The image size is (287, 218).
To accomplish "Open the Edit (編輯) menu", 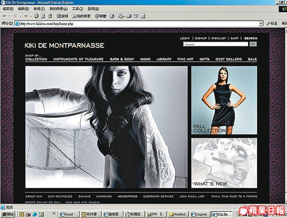I will [x=23, y=9].
